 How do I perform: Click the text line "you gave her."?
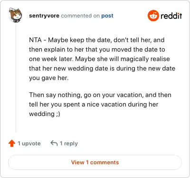click(x=49, y=78)
